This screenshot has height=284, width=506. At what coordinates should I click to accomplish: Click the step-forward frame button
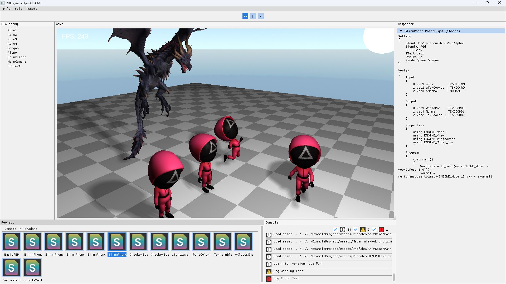261,16
